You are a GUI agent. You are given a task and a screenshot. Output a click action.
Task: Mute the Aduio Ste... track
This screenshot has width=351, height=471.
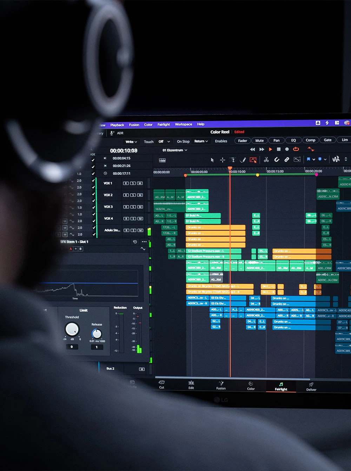tap(140, 230)
